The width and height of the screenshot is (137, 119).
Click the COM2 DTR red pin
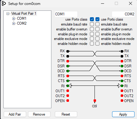[122, 61]
